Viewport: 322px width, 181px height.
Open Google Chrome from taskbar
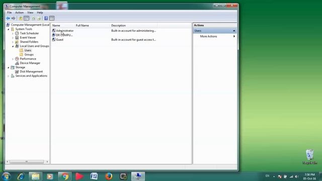(x=65, y=176)
